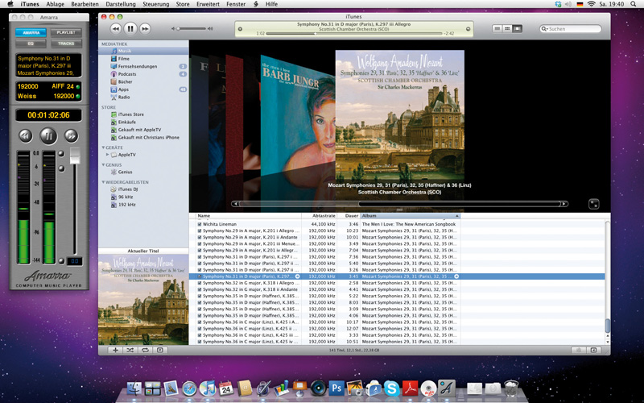Sort by Dauer column header
This screenshot has height=403, width=644.
coord(349,215)
